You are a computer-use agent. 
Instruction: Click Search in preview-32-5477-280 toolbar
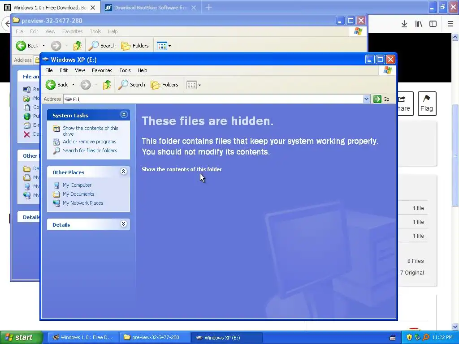tap(102, 46)
